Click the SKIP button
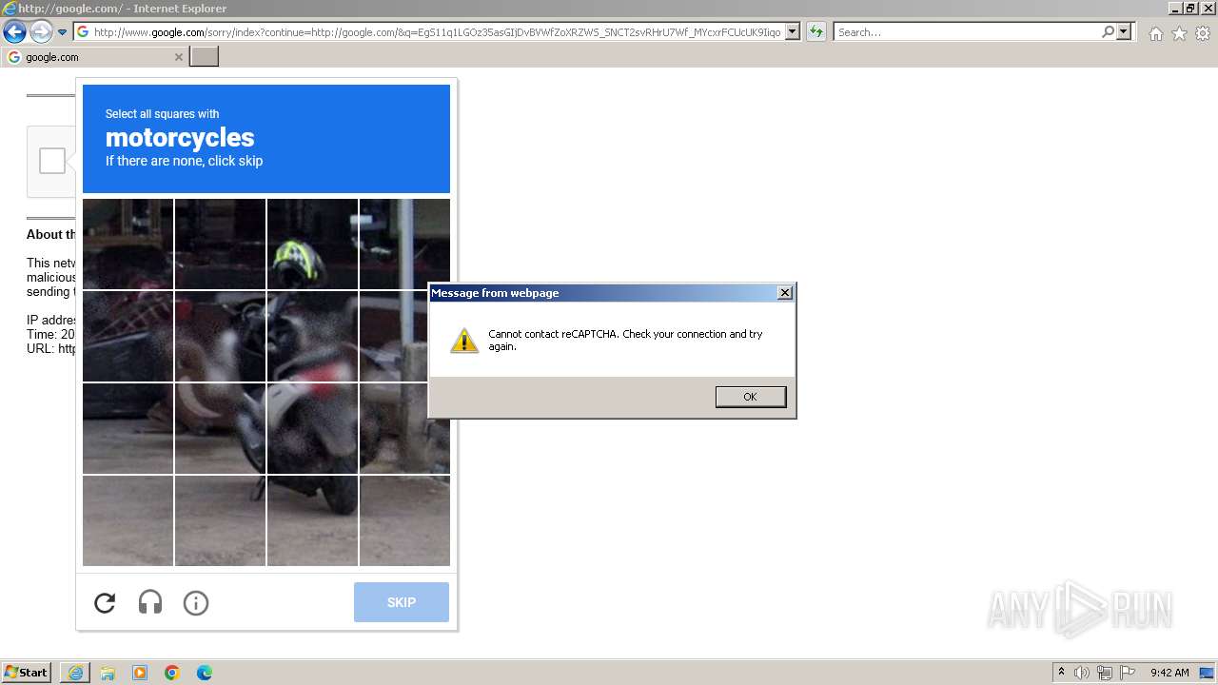The height and width of the screenshot is (685, 1218). 402,602
